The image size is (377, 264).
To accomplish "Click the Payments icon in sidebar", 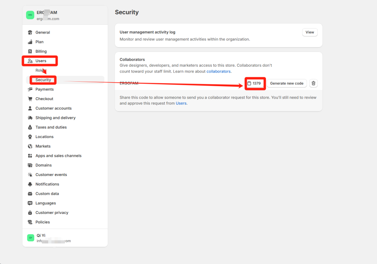I will coord(30,89).
